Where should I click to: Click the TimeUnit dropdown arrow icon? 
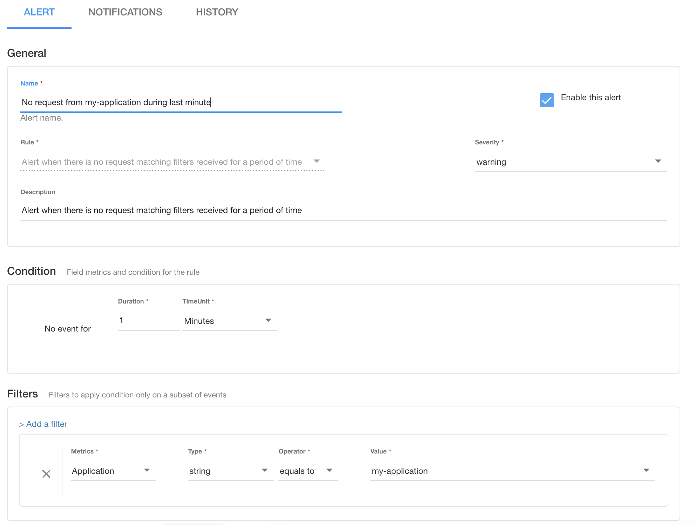point(268,320)
